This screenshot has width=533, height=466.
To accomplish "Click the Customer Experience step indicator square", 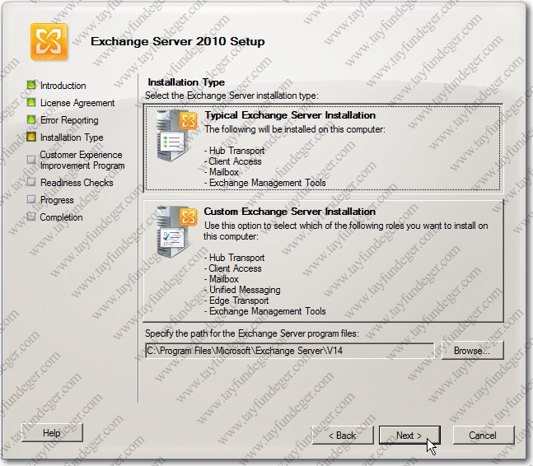I will tap(31, 160).
